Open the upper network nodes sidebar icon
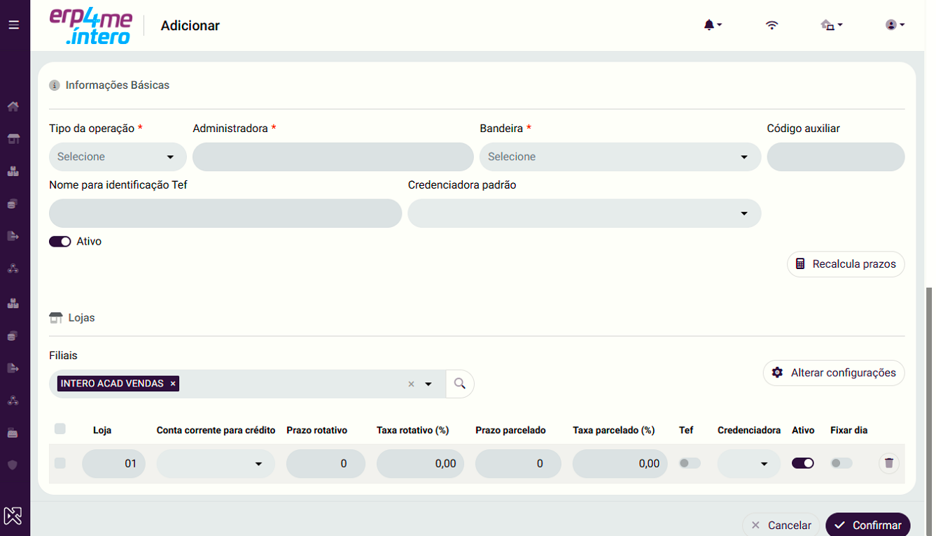 [x=13, y=269]
